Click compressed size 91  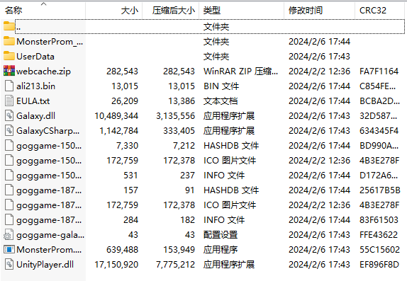point(190,190)
